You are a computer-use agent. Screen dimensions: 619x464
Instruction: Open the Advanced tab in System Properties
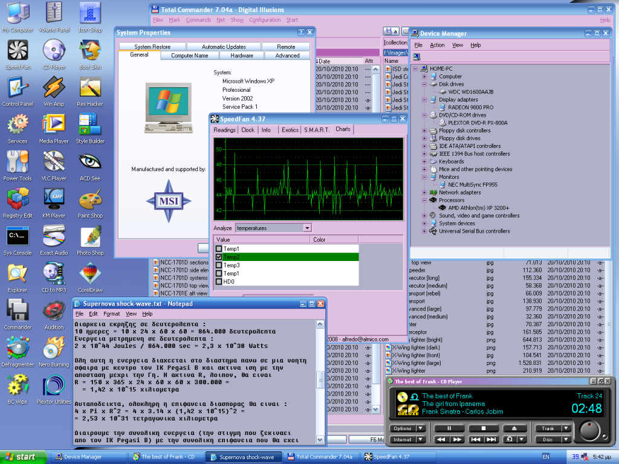coord(287,56)
